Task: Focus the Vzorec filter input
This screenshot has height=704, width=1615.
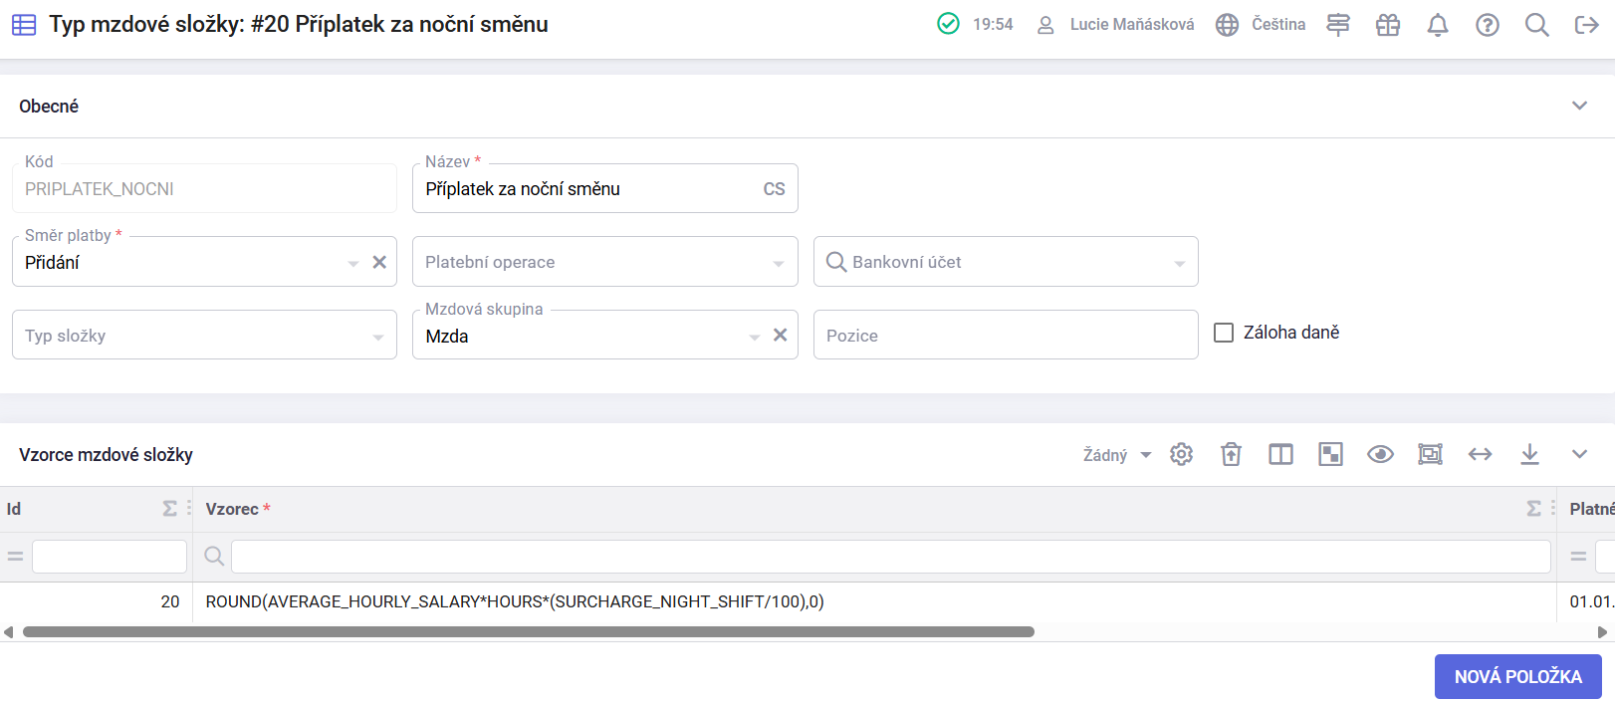Action: [x=891, y=557]
